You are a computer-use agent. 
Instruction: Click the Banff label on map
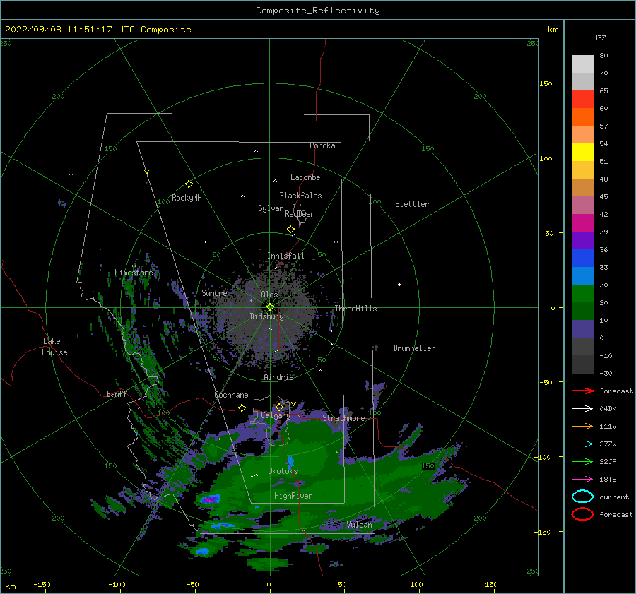[x=117, y=393]
